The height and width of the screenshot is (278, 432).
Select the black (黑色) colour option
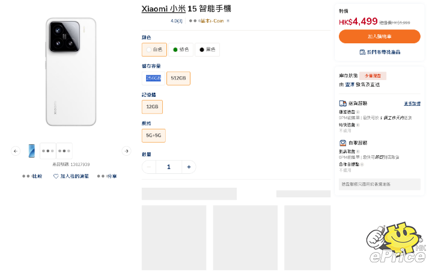(x=207, y=49)
